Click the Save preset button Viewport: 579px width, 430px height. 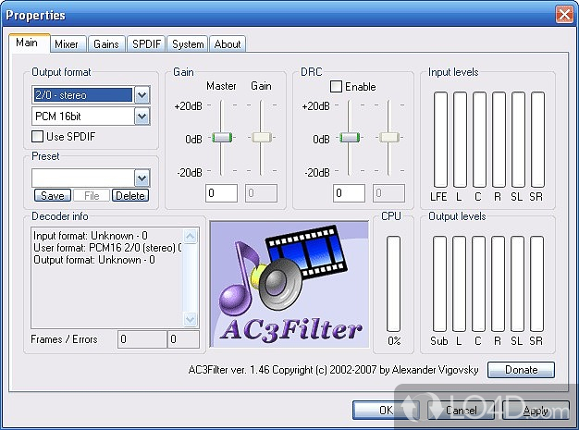point(53,195)
